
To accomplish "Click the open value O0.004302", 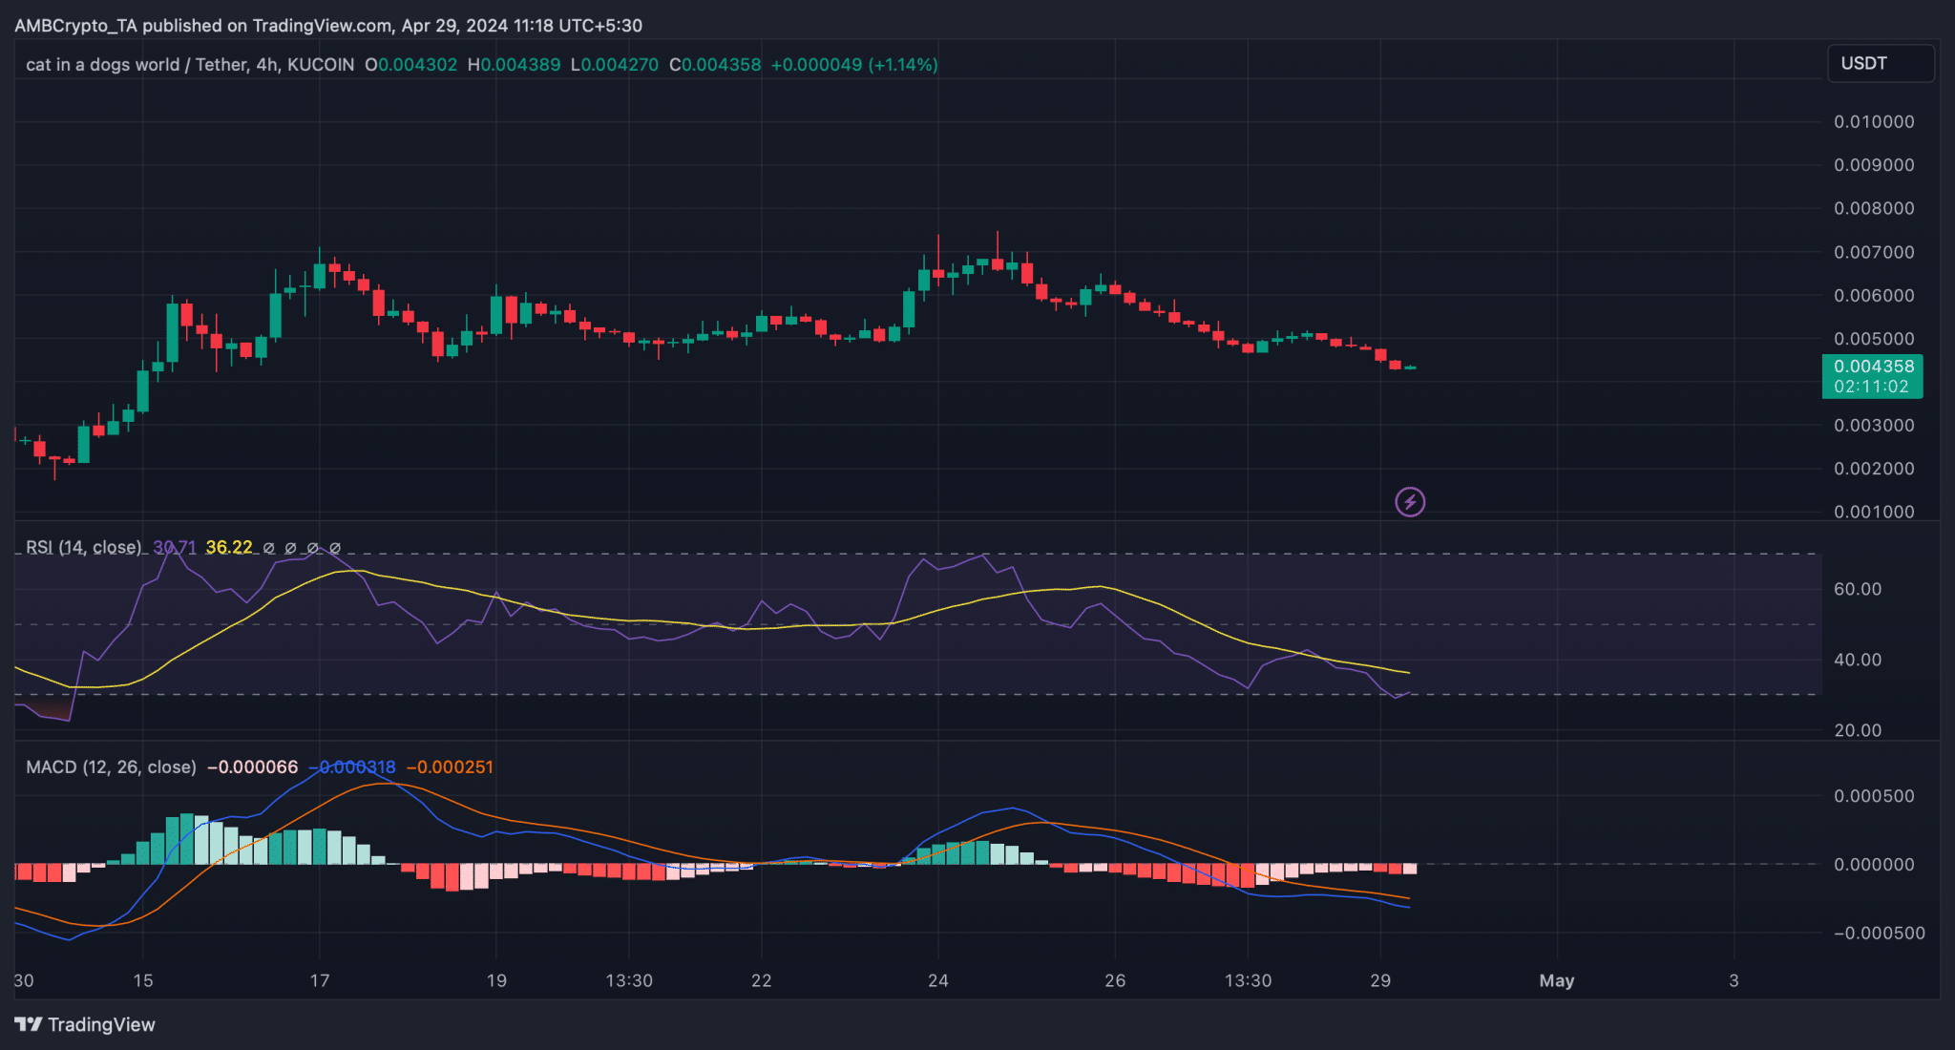I will click(x=411, y=65).
